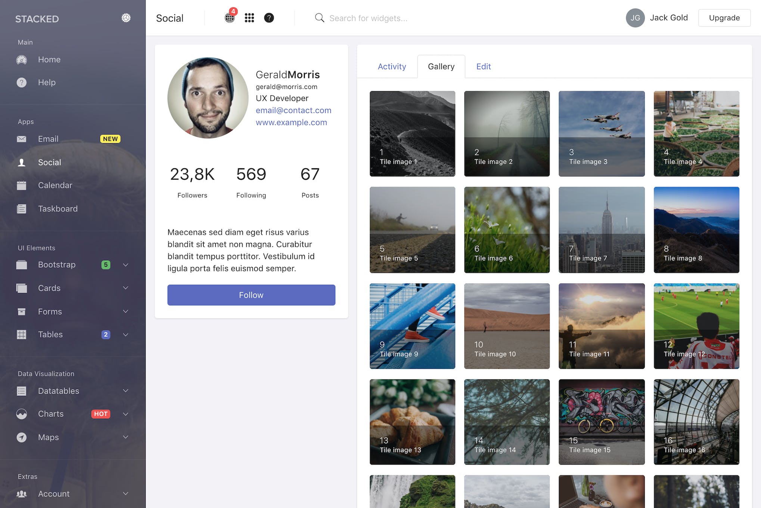761x508 pixels.
Task: Expand the Cards submenu chevron
Action: coord(126,288)
